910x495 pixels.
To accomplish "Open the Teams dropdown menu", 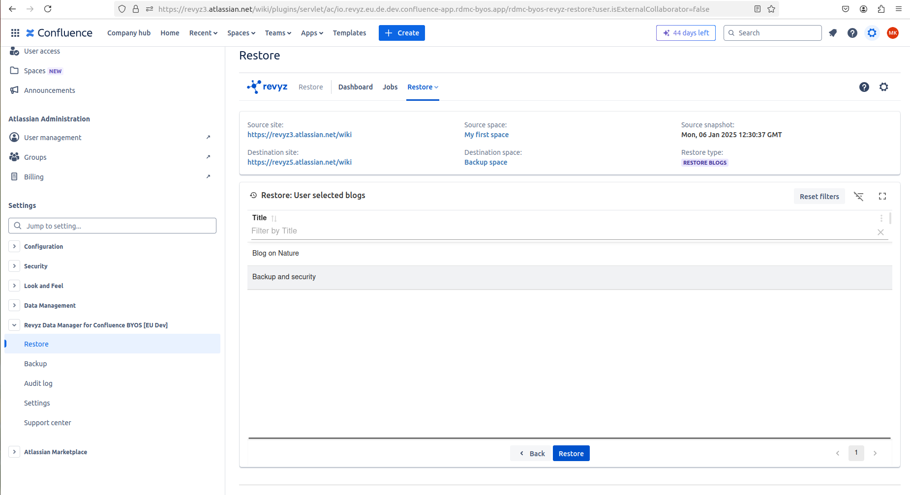I will pos(278,33).
